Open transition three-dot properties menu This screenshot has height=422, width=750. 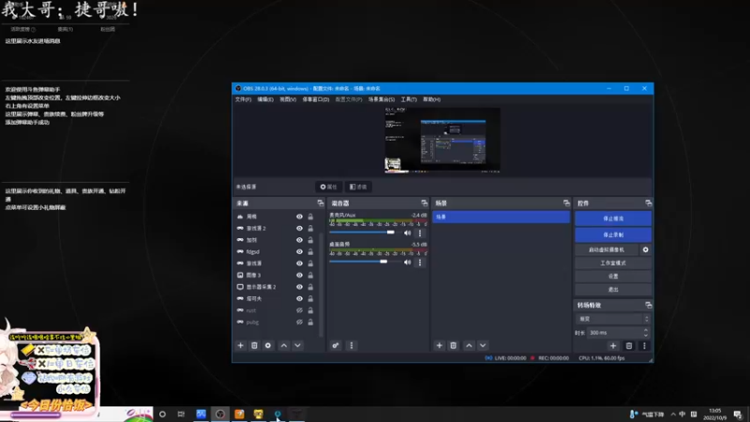pyautogui.click(x=644, y=345)
